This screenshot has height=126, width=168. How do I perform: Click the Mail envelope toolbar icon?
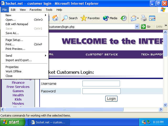tap(134, 18)
